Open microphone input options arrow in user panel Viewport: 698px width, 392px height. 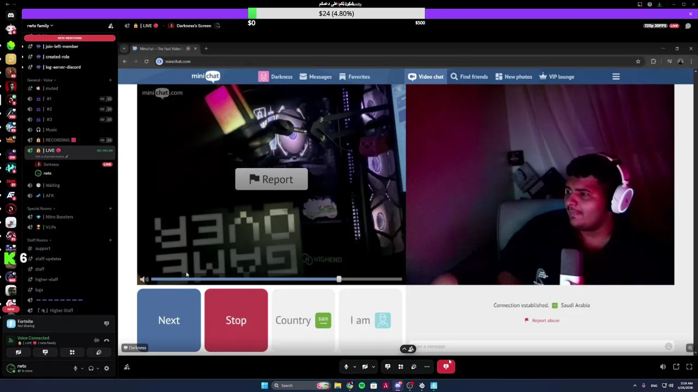[82, 368]
